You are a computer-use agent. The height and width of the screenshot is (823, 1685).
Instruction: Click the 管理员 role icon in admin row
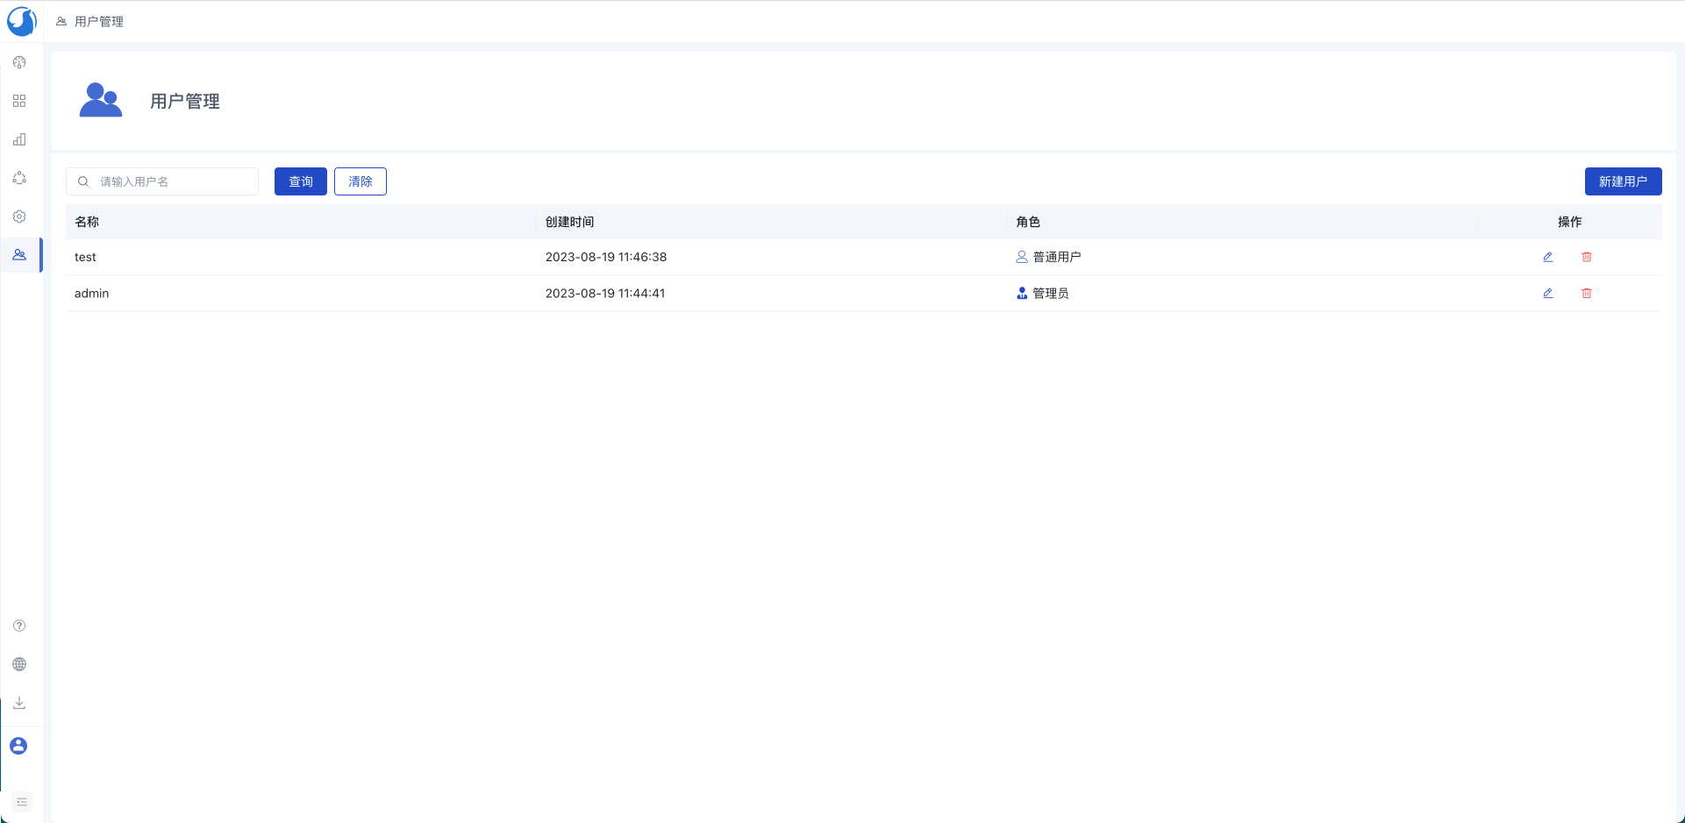[x=1022, y=293]
